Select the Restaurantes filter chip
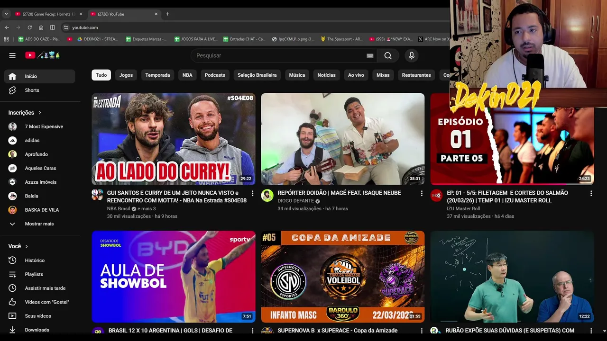Viewport: 607px width, 341px height. coord(416,75)
